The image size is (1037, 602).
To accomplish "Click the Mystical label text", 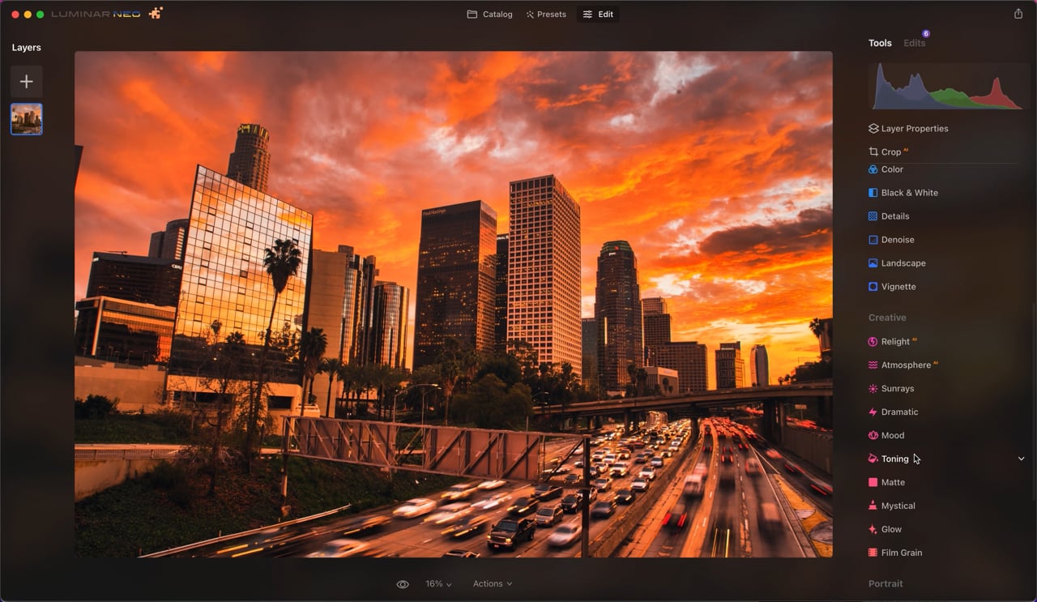I will click(898, 506).
